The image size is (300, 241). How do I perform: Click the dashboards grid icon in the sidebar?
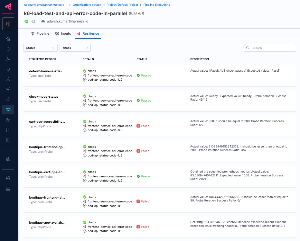pos(8,120)
